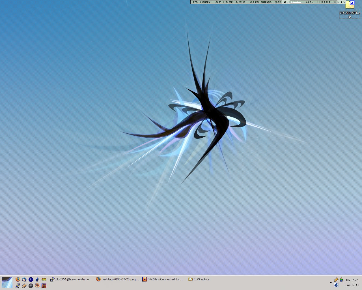Viewport: 362px width, 290px height.
Task: Open Winamp lightning bolt quick launch icon
Action: click(24, 286)
